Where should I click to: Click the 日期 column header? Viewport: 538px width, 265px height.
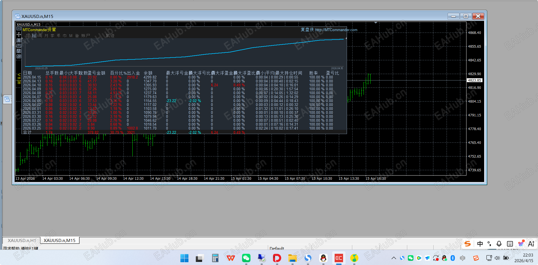coord(27,73)
